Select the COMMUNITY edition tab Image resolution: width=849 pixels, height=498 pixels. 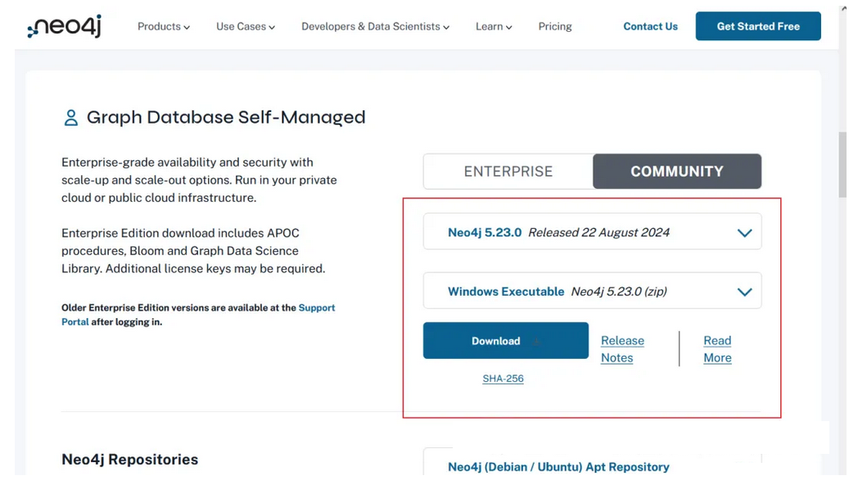[677, 172]
